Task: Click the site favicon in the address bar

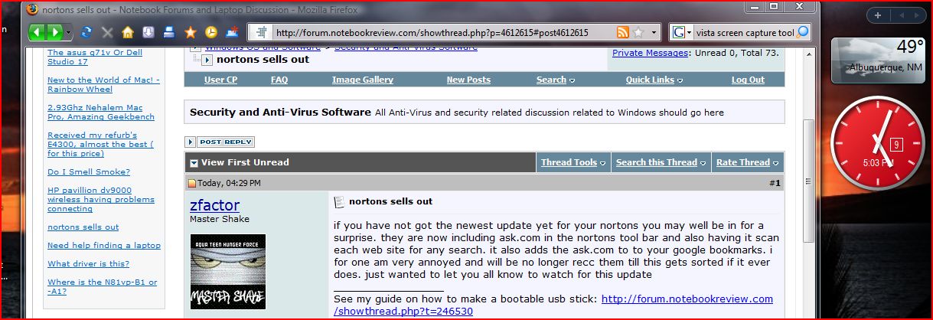Action: tap(262, 32)
